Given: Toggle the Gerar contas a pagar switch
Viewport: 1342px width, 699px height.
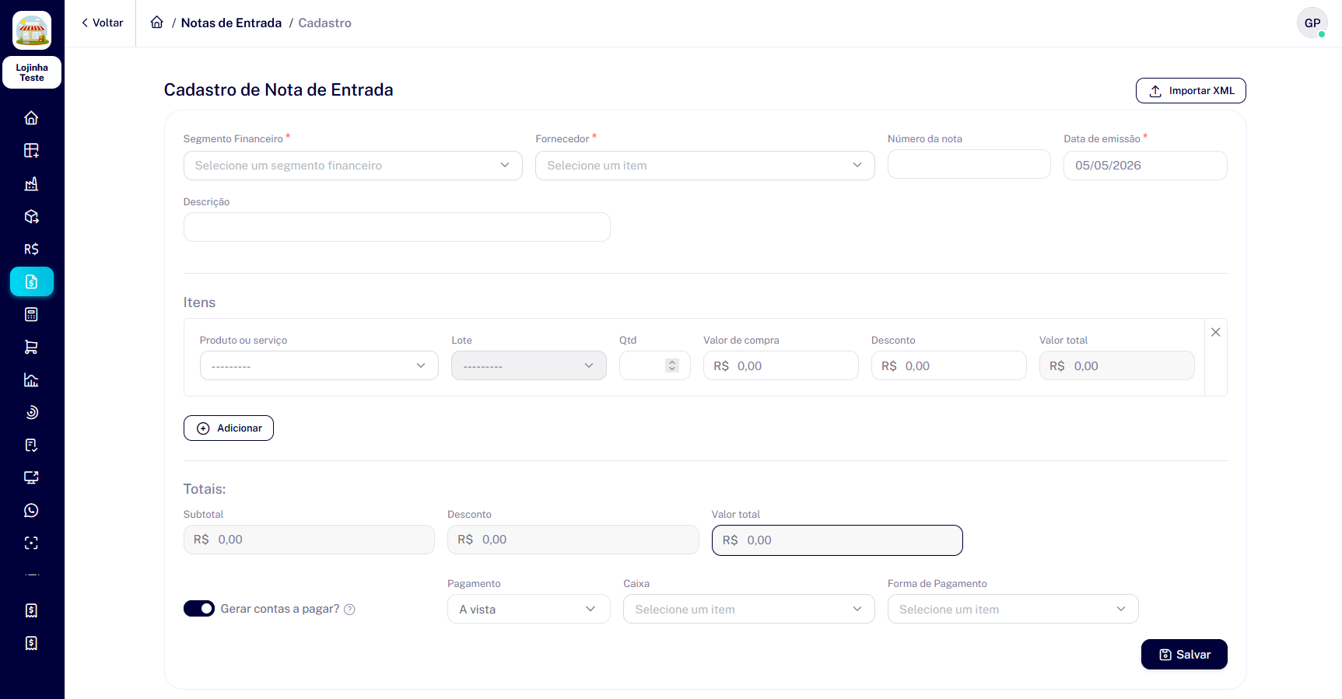Looking at the screenshot, I should (x=199, y=609).
